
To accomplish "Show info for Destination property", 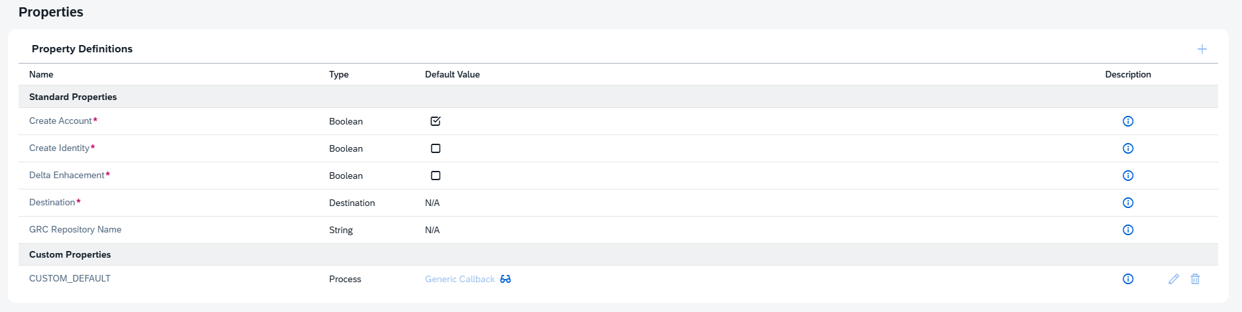I will click(x=1127, y=203).
